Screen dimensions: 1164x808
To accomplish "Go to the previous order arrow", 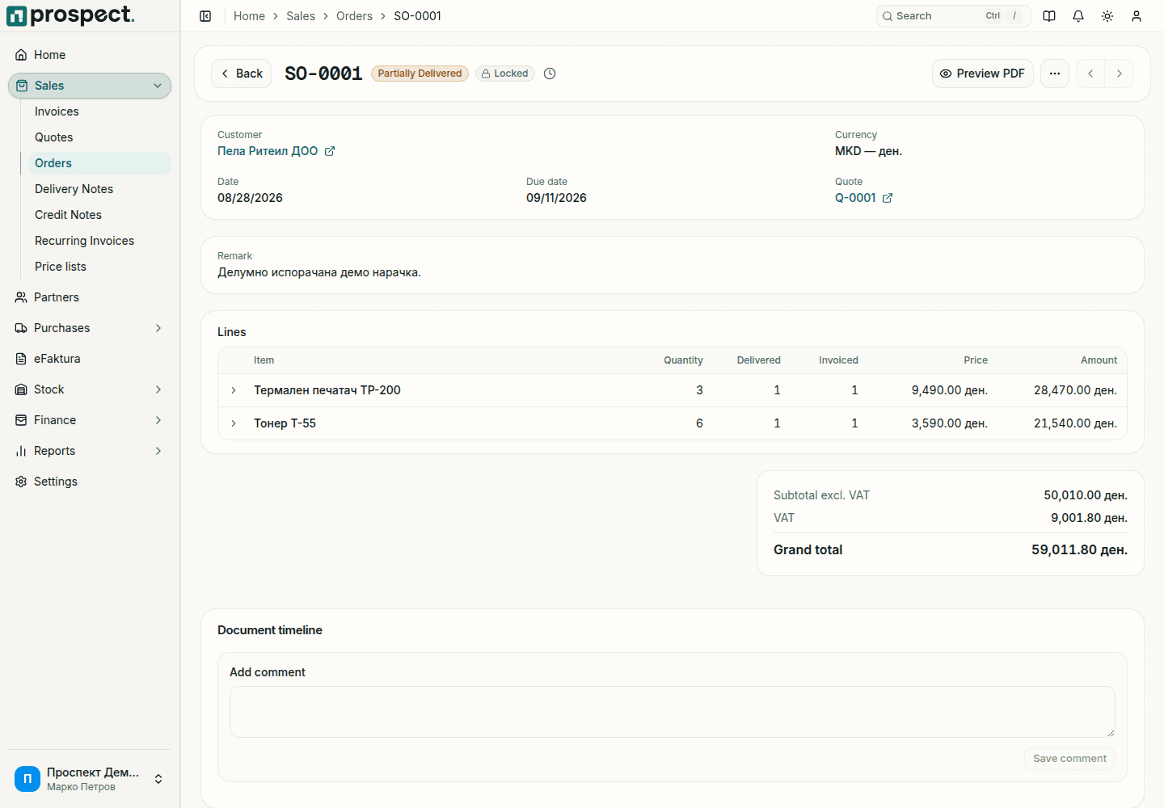I will coord(1090,74).
